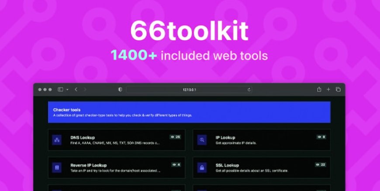
Task: Click the privacy shield icon
Action: pos(120,89)
